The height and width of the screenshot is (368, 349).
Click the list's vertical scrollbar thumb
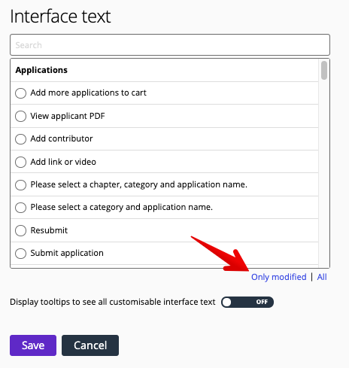click(324, 70)
